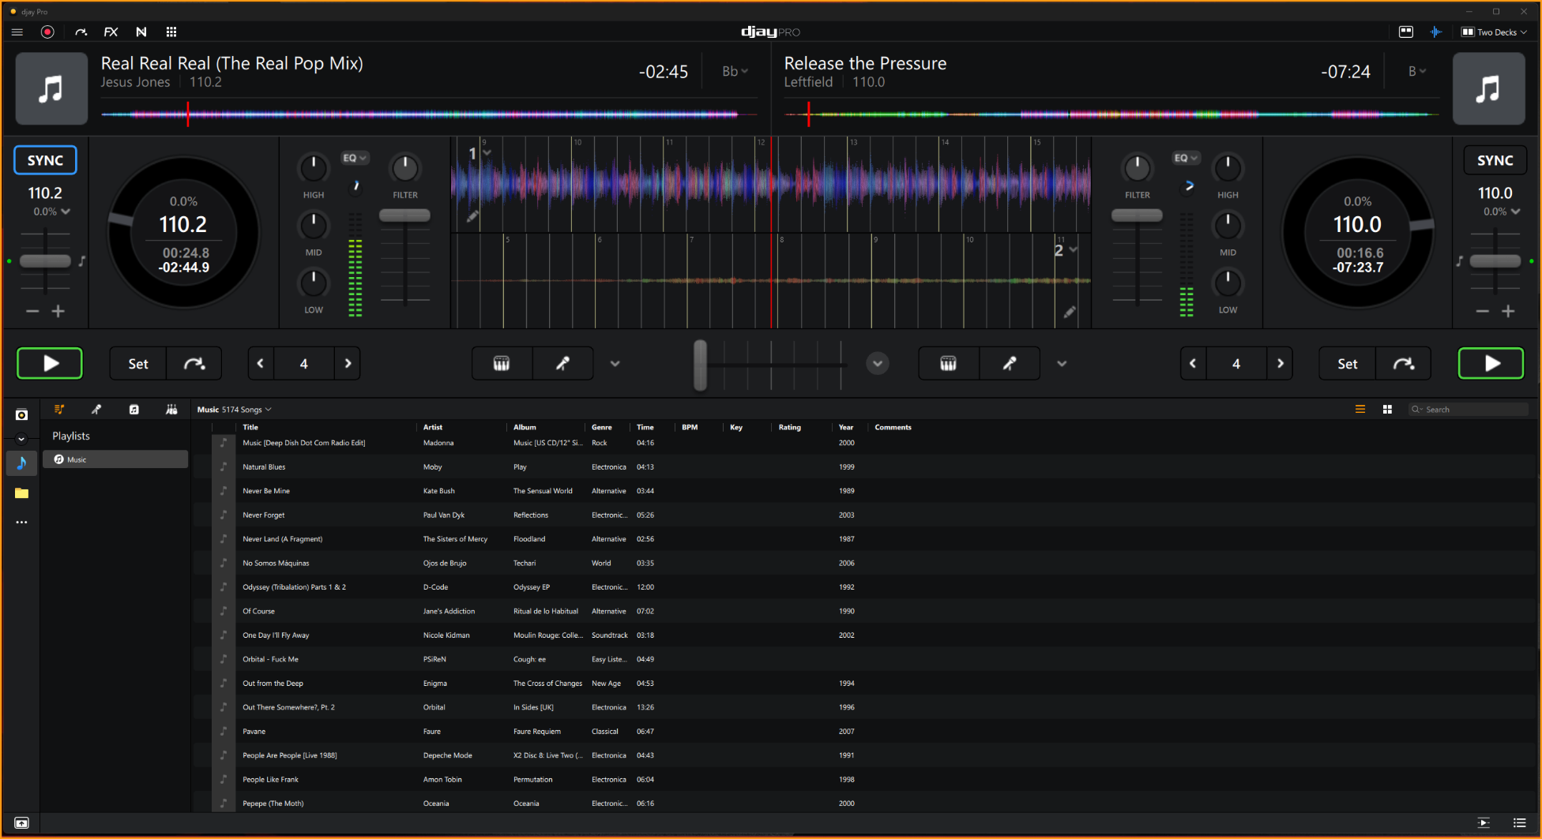The width and height of the screenshot is (1542, 839).
Task: Jump to cue point on right deck
Action: click(1404, 364)
